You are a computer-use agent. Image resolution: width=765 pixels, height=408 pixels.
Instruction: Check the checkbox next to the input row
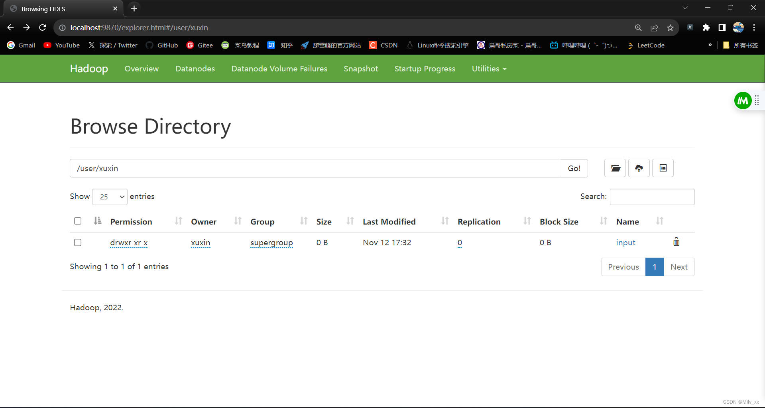coord(77,242)
